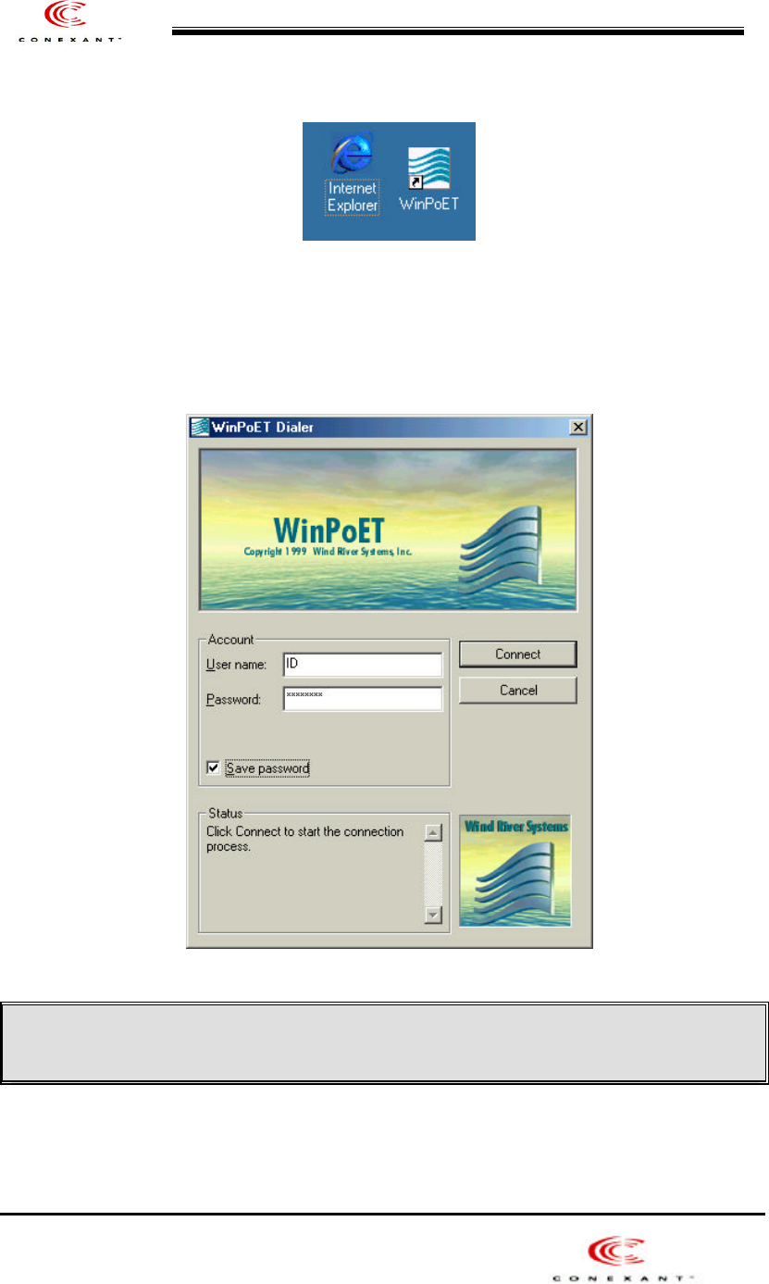Image resolution: width=769 pixels, height=1284 pixels.
Task: Click the Status scrollbar up arrow
Action: pos(433,831)
